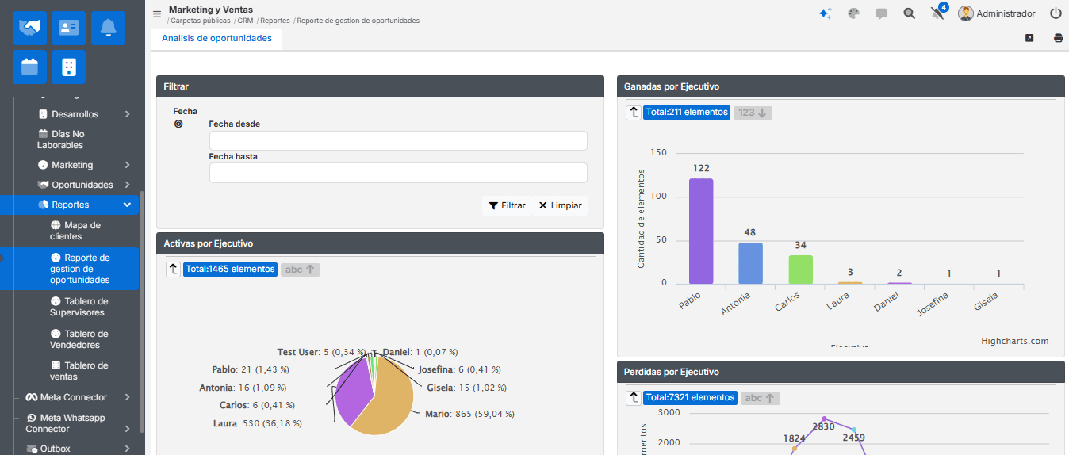Click the Días No Laborables calendar icon
This screenshot has width=1069, height=455.
pos(43,134)
